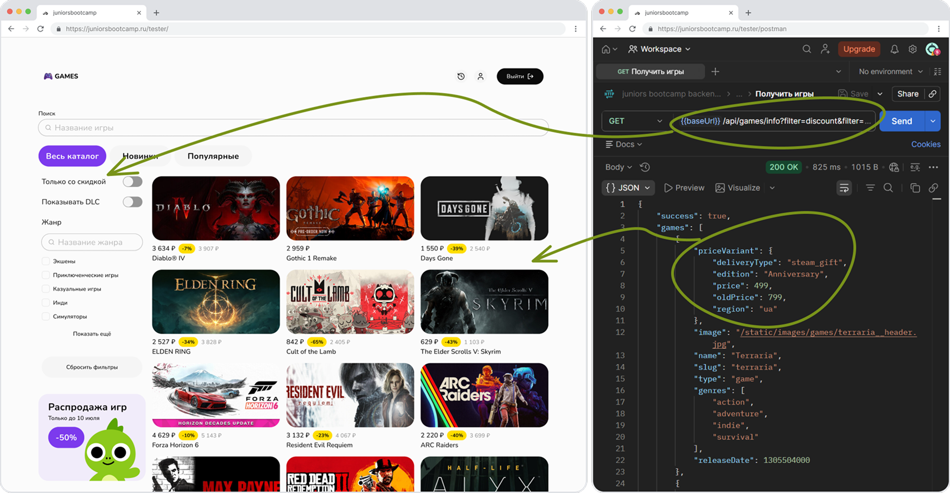Go back in the right browser window

coord(603,29)
